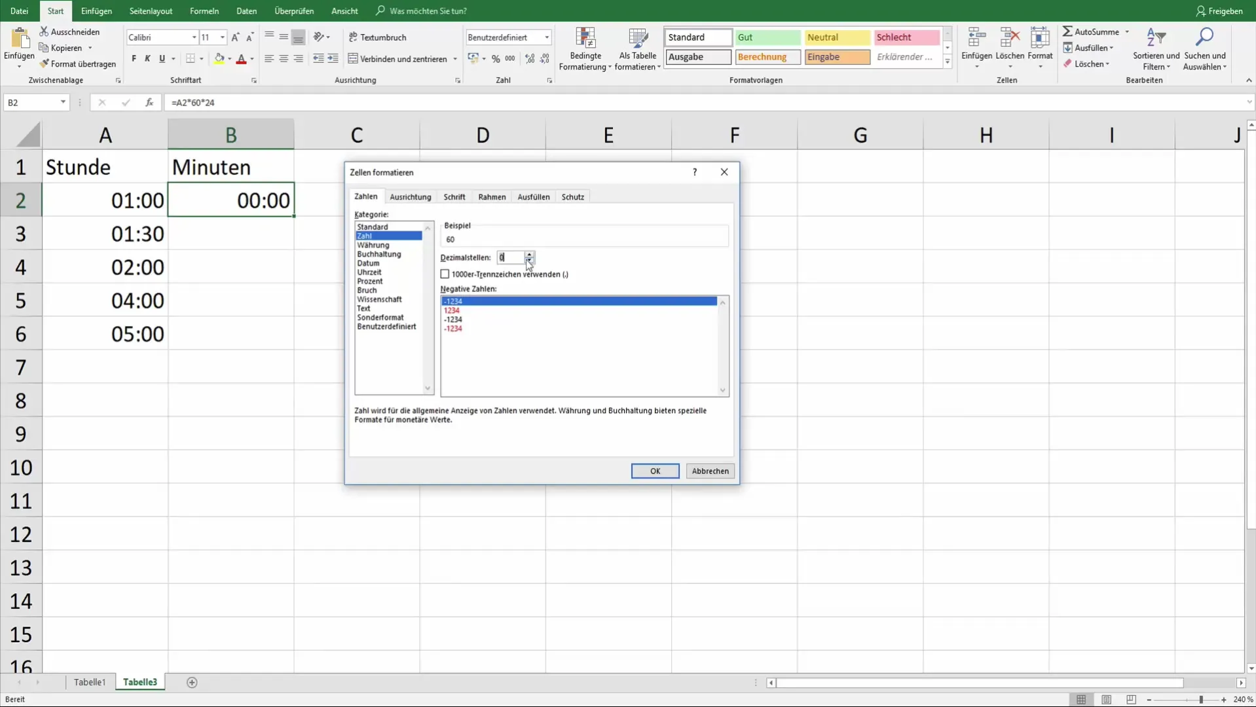Click the Dezimalstellen input field

pyautogui.click(x=510, y=257)
